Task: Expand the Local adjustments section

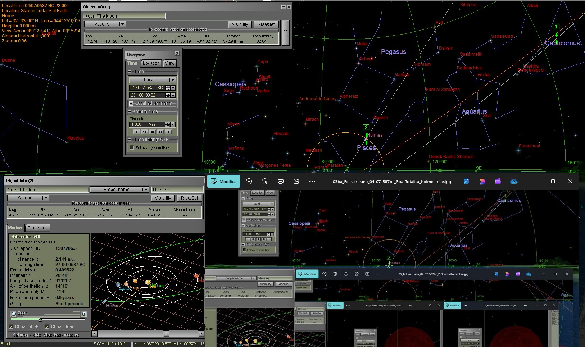Action: pos(131,103)
